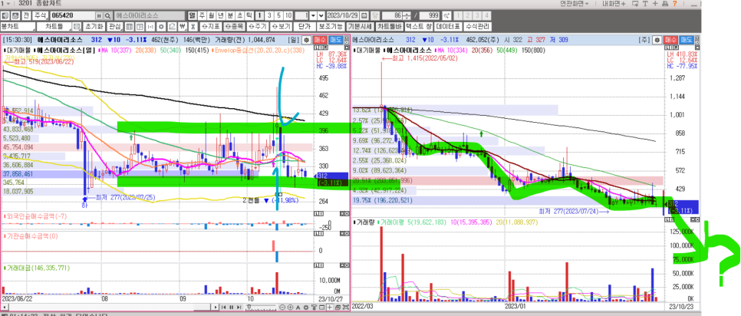741x316 pixels.
Task: Open the 주식 market type dropdown
Action: (x=40, y=15)
